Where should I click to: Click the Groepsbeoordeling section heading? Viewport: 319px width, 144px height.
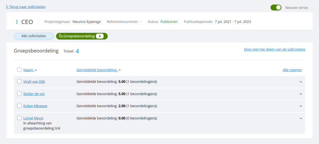36,51
